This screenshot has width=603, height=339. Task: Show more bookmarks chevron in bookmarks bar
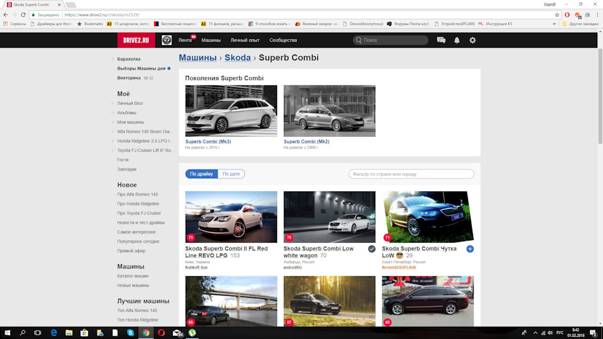[x=554, y=24]
